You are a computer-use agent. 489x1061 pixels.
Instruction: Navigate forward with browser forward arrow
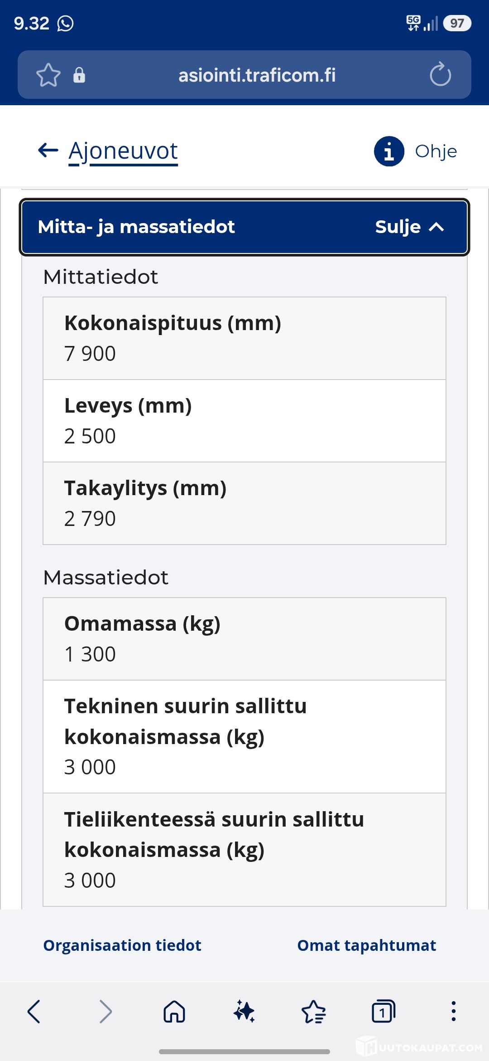click(x=105, y=1011)
